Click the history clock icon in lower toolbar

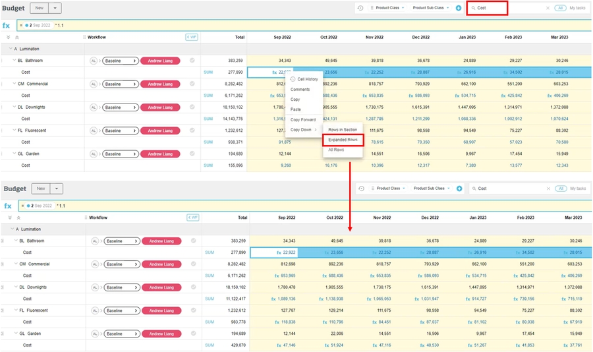360,189
